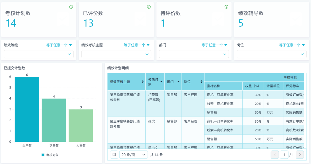Open the 部门 filter select box
This screenshot has height=164, width=311.
(194, 54)
